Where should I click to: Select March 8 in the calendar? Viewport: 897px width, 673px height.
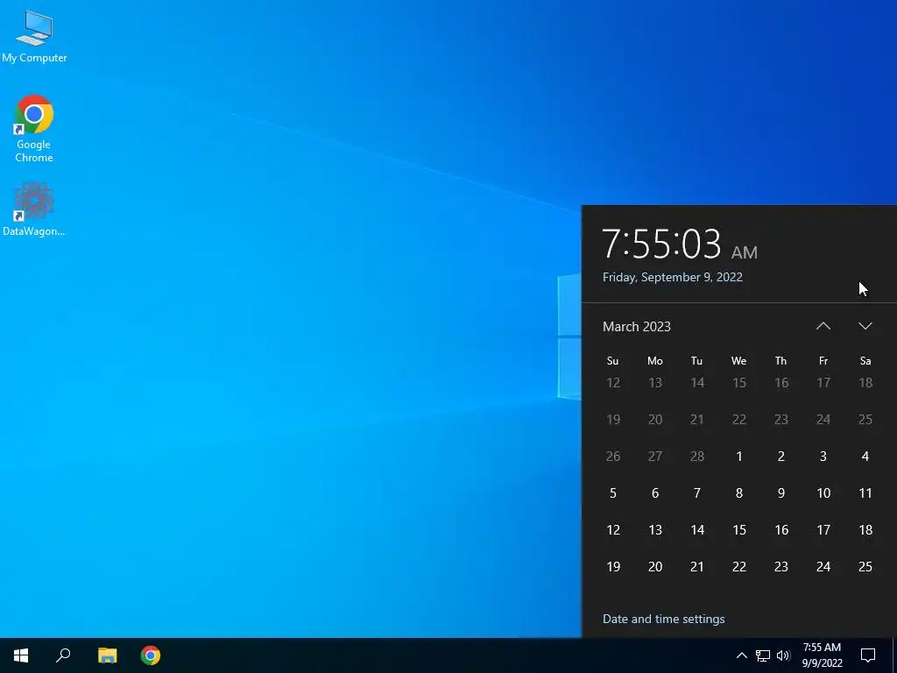tap(739, 493)
